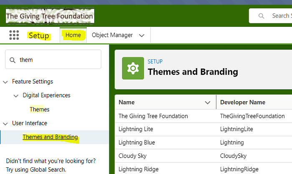Screen dimensions: 292x174
Task: Click the Quick Find search field
Action: tap(53, 59)
